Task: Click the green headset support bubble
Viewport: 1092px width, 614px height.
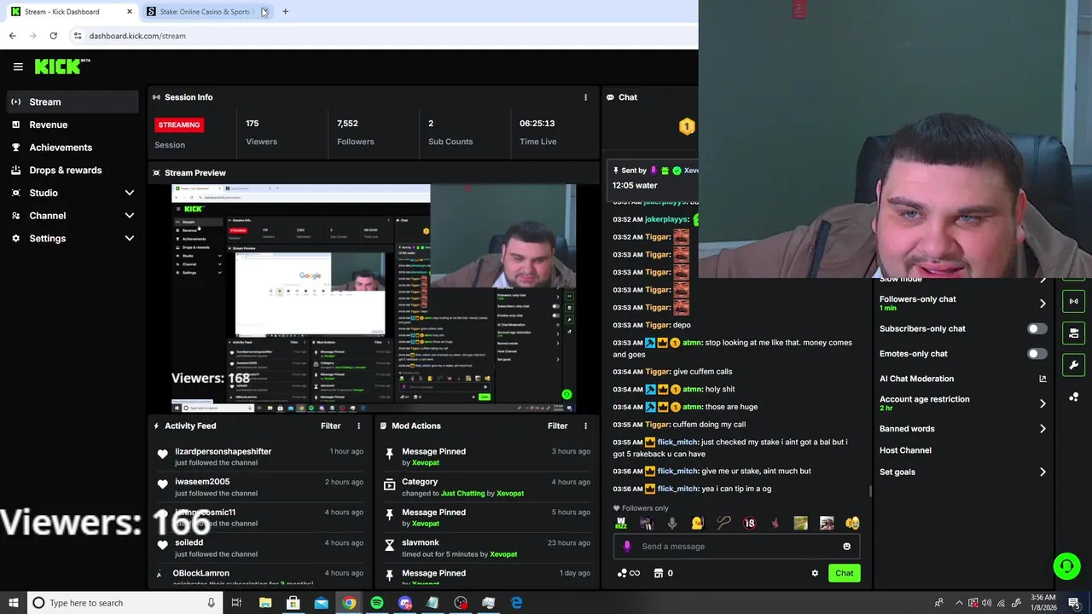Action: coord(1066,565)
